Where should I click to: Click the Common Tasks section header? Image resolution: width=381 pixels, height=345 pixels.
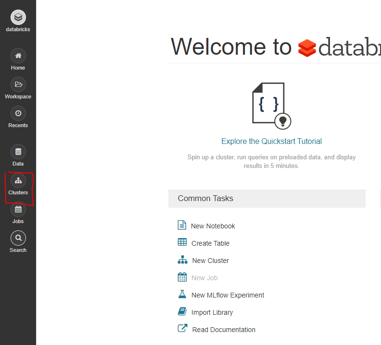pos(267,199)
